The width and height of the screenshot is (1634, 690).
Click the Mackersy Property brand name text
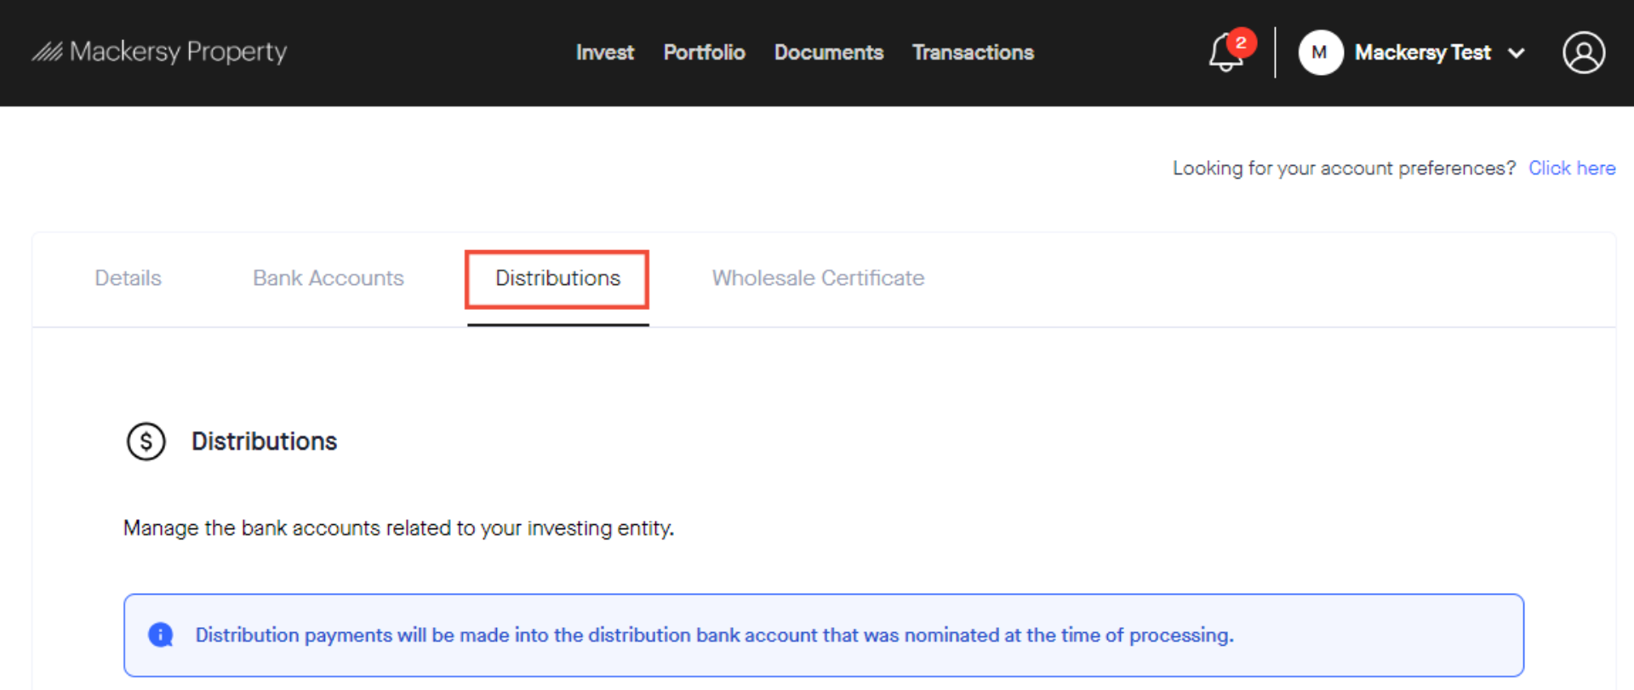(x=178, y=52)
